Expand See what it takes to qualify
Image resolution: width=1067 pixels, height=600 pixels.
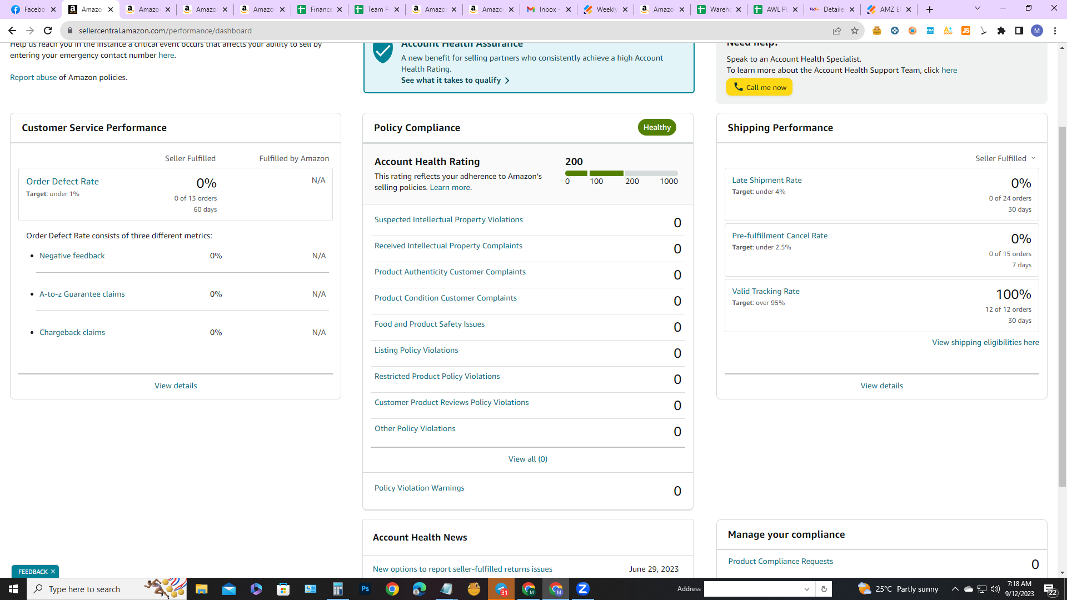[x=455, y=80]
